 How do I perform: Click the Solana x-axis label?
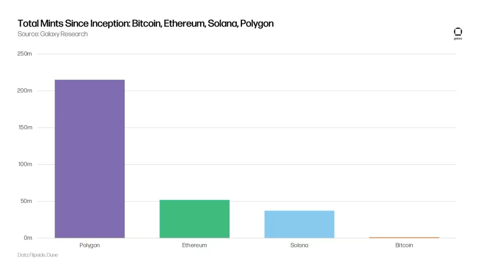click(x=299, y=245)
